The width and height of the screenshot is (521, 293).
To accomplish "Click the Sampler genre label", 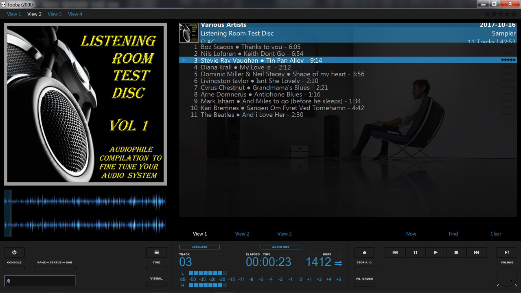I will click(x=503, y=33).
